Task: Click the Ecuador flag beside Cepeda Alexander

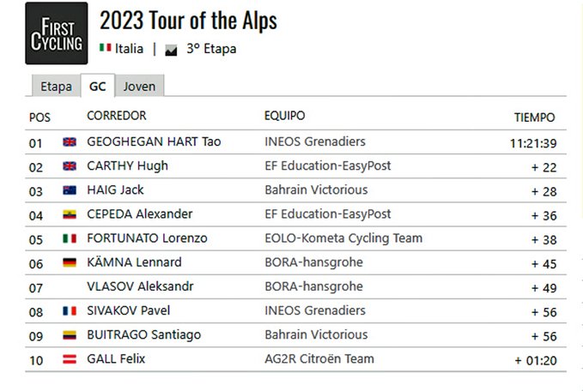Action: (x=70, y=214)
